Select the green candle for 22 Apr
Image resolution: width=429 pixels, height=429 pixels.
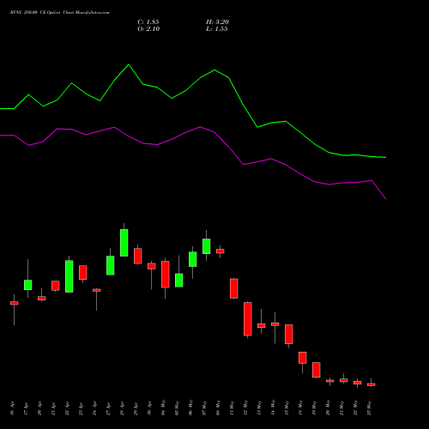[x=69, y=276]
